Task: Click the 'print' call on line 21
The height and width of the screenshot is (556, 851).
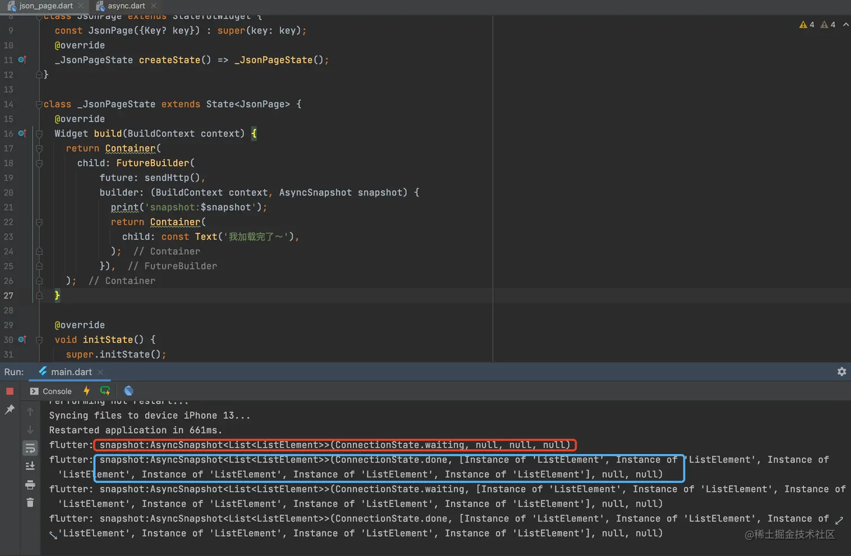Action: click(124, 207)
